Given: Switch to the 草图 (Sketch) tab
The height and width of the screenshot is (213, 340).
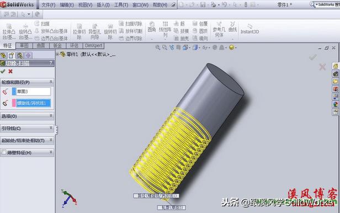Looking at the screenshot, I should click(x=24, y=46).
